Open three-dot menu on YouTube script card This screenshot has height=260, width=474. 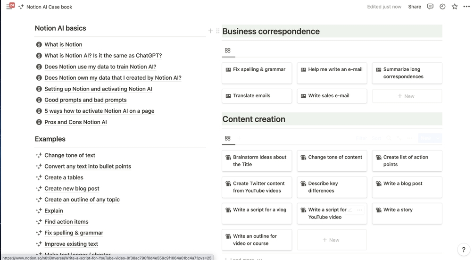tap(360, 210)
